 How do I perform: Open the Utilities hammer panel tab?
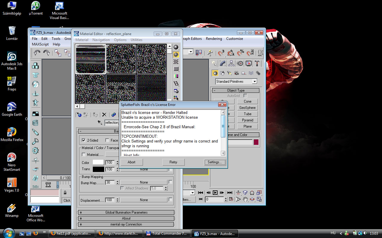[257, 63]
